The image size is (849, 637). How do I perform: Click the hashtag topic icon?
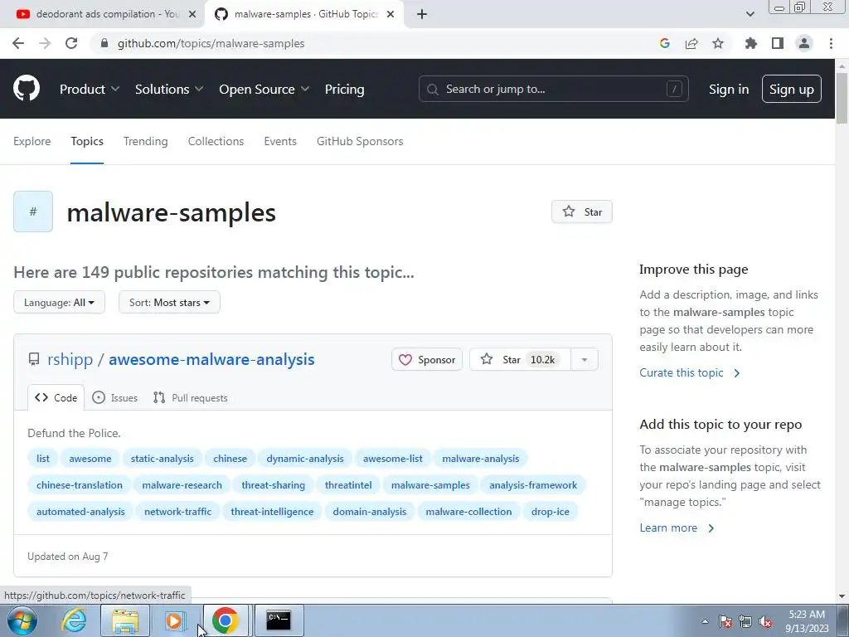pyautogui.click(x=33, y=212)
